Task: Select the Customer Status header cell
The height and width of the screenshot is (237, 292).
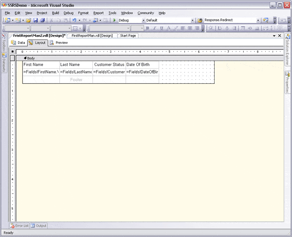Action: [109, 65]
